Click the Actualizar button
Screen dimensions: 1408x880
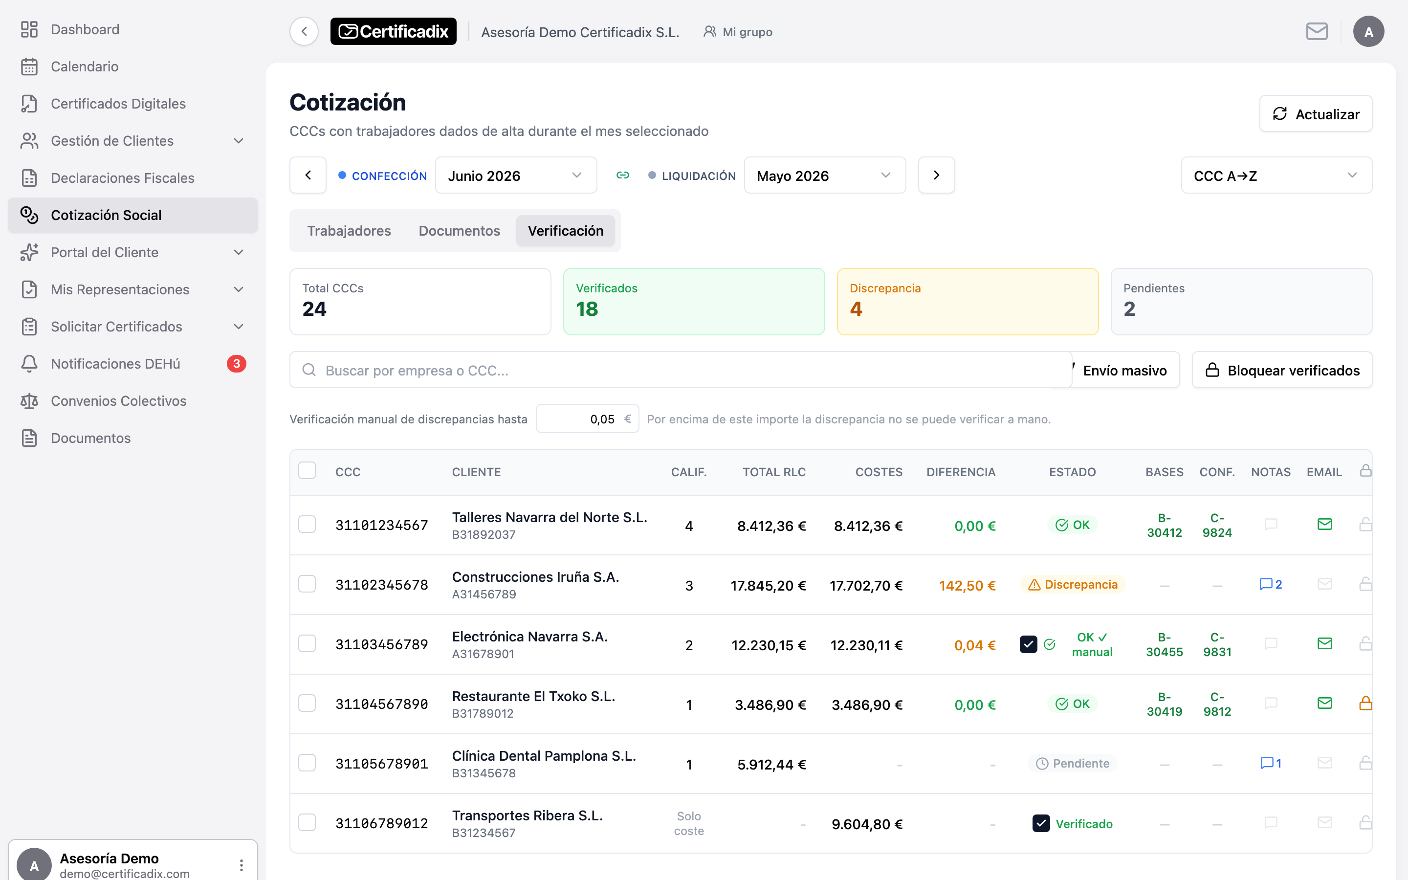pyautogui.click(x=1316, y=114)
